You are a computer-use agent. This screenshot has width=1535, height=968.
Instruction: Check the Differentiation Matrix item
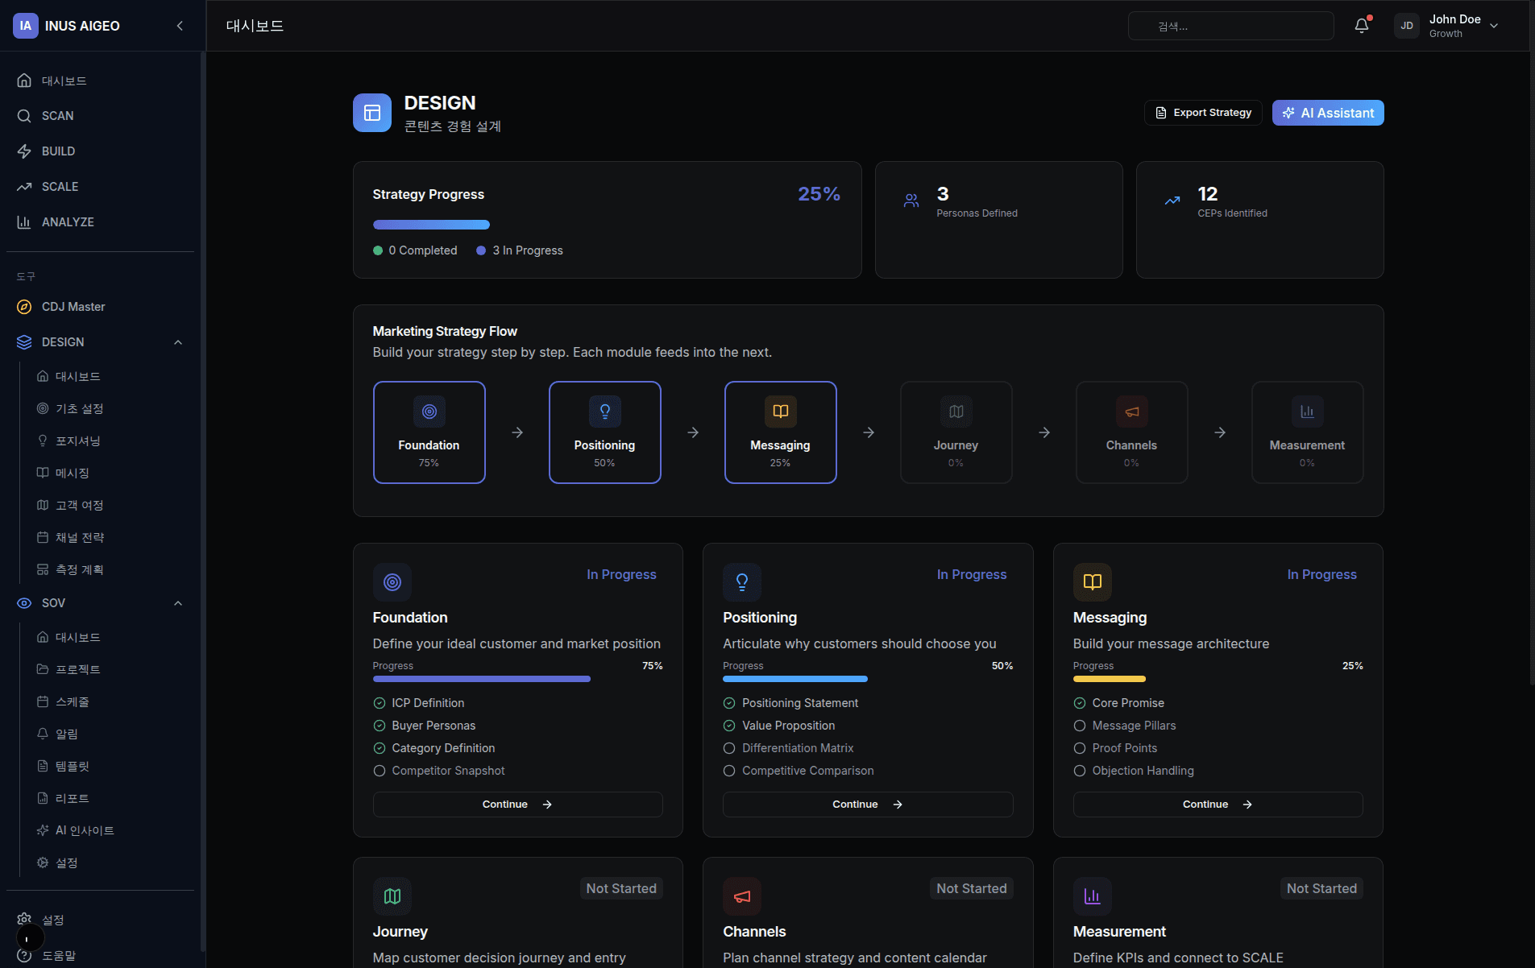(729, 748)
